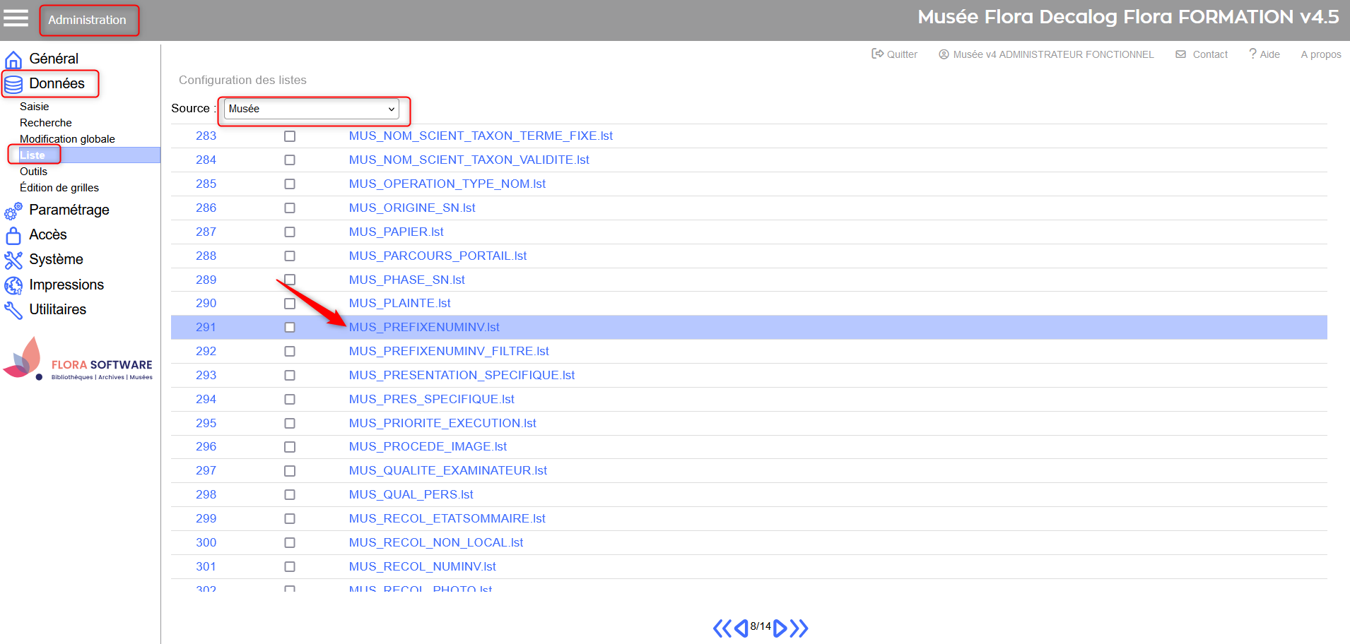Check the box for MUS_PREFIXENUMINV.lst
The height and width of the screenshot is (644, 1350).
pos(290,328)
